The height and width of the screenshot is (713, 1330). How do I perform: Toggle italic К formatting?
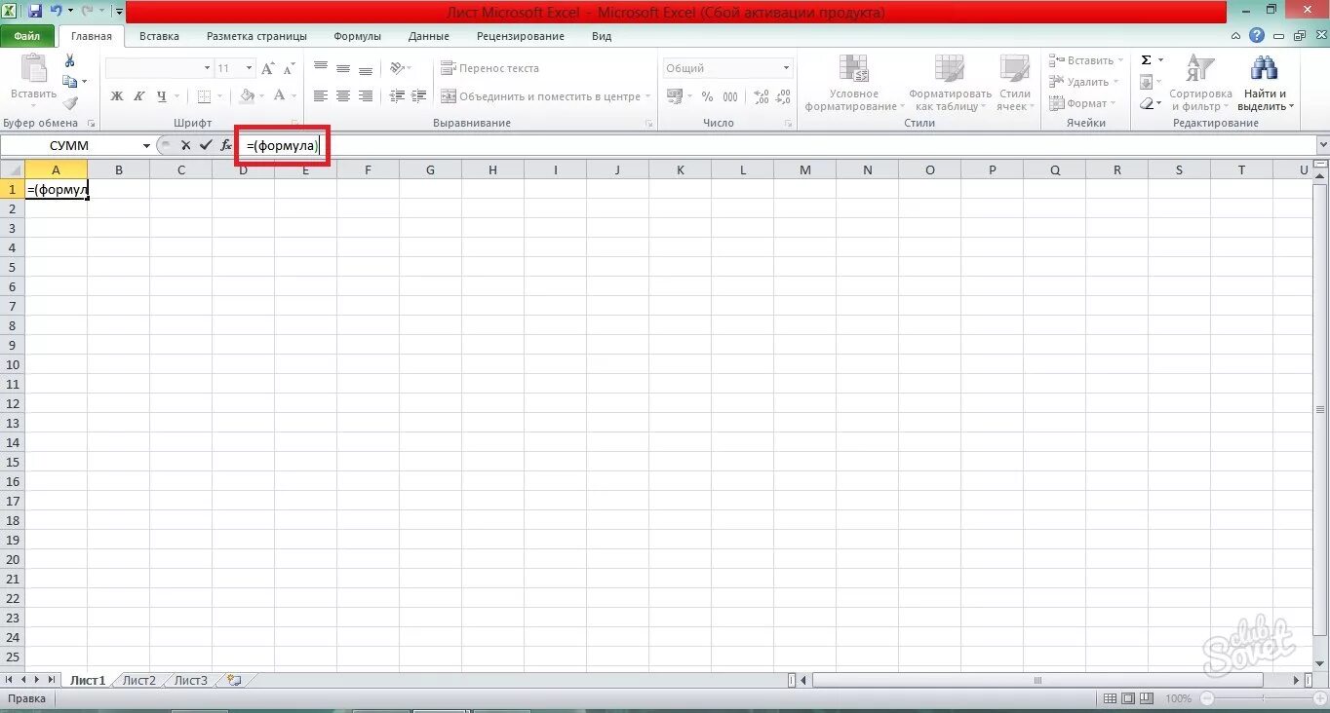click(139, 96)
